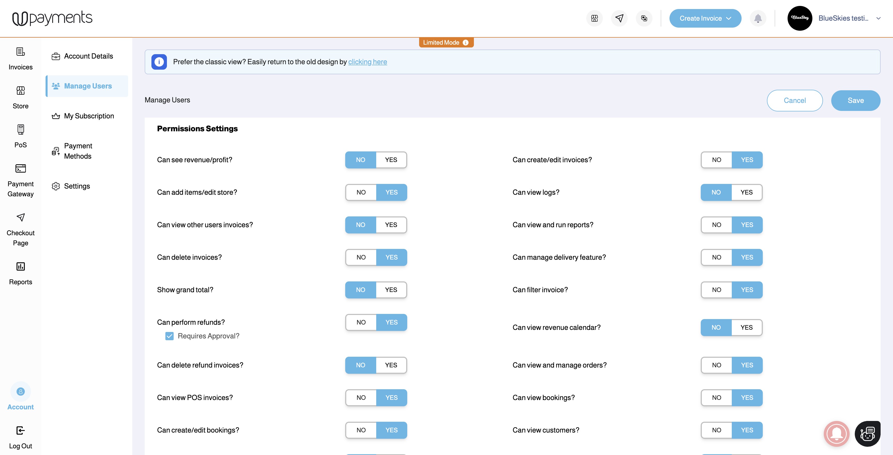Viewport: 893px width, 455px height.
Task: Set Can delete invoices to NO
Action: 361,257
